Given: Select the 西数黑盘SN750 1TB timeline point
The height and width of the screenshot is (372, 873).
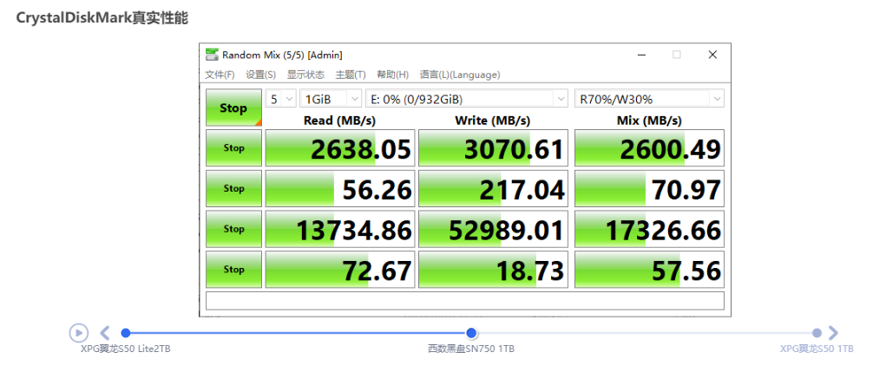Looking at the screenshot, I should click(x=471, y=332).
